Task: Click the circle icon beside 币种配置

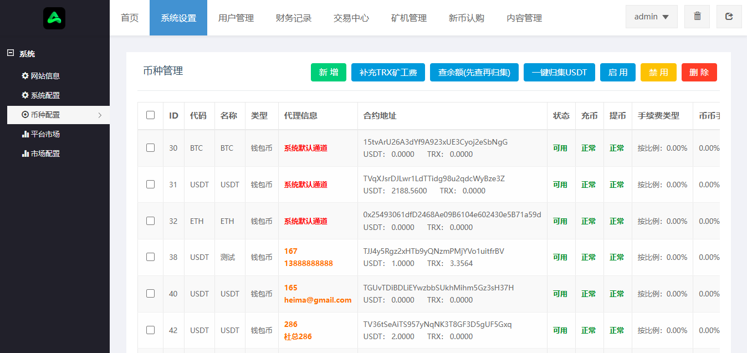Action: click(x=25, y=115)
